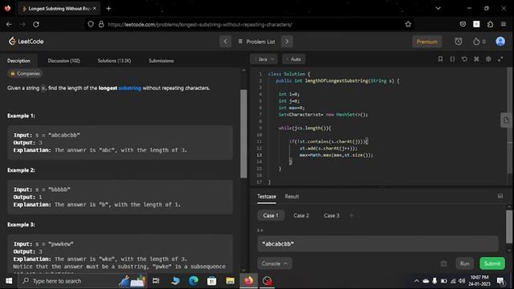Open Windows Start menu
514x289 pixels.
pos(9,281)
